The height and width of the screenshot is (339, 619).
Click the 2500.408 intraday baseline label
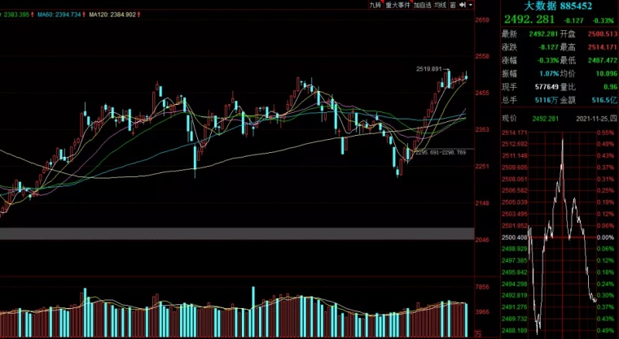(x=515, y=237)
